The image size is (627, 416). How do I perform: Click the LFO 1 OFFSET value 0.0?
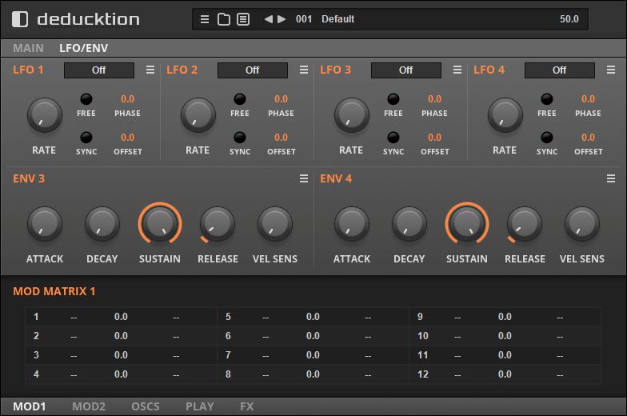coord(128,138)
